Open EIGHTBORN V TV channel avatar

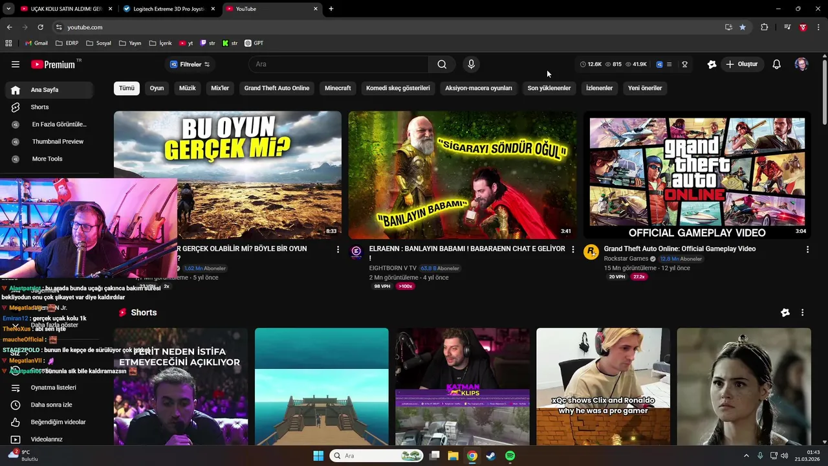coord(356,252)
